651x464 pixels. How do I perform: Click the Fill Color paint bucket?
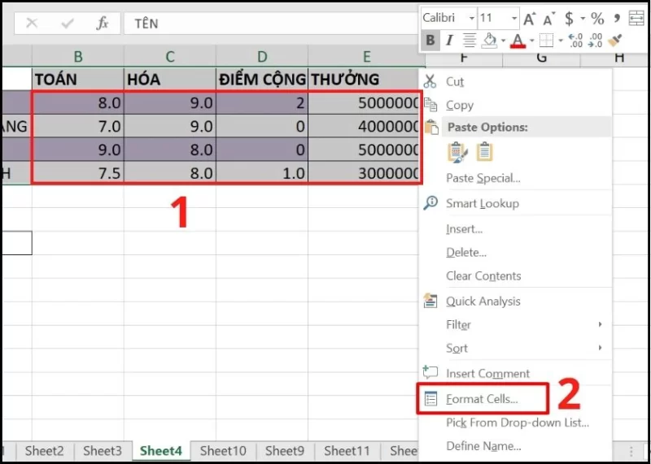(490, 41)
